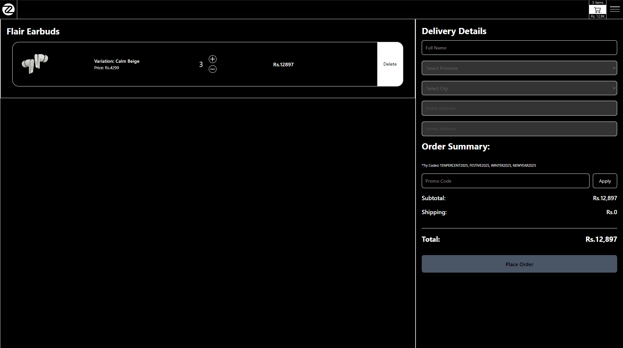Select the Rs. 12.9K cart badge amount

pyautogui.click(x=597, y=16)
